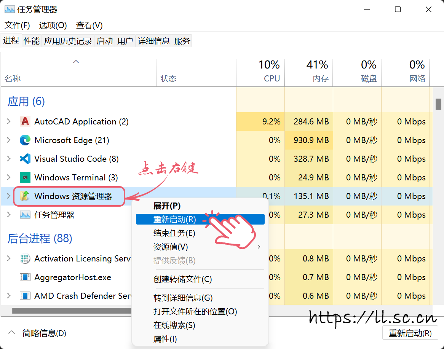Click the AutoCAD Application icon
The image size is (444, 349).
click(x=25, y=121)
